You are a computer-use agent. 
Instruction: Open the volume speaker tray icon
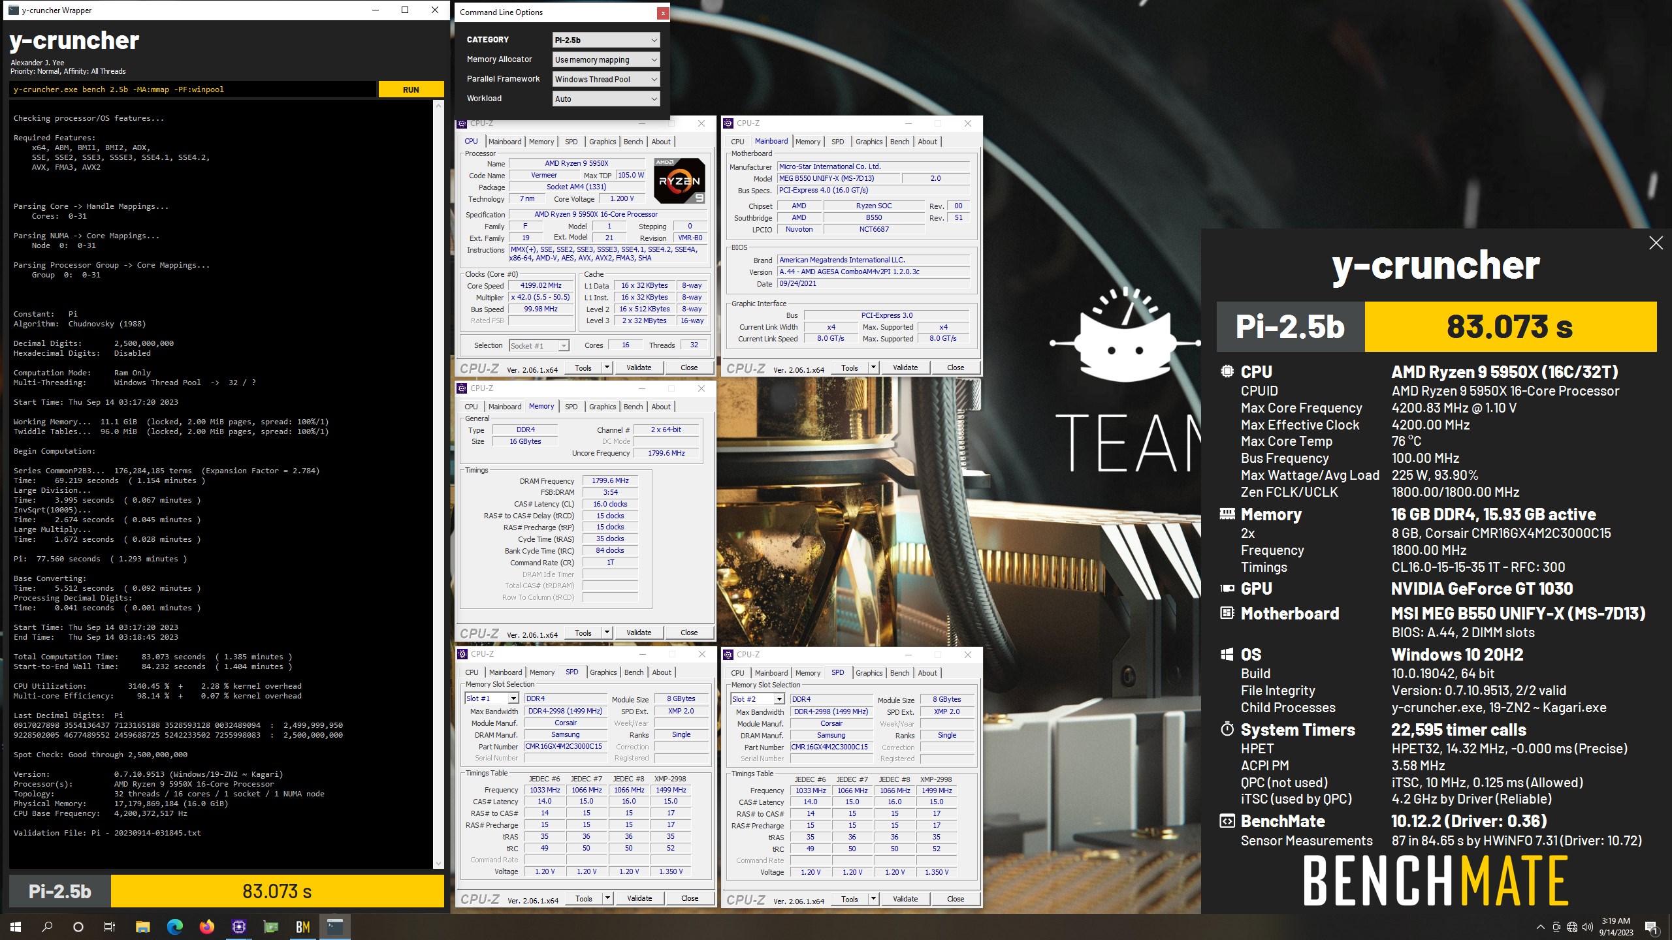coord(1588,927)
